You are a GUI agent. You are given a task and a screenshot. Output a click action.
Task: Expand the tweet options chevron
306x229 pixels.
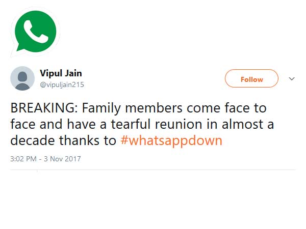pyautogui.click(x=292, y=79)
